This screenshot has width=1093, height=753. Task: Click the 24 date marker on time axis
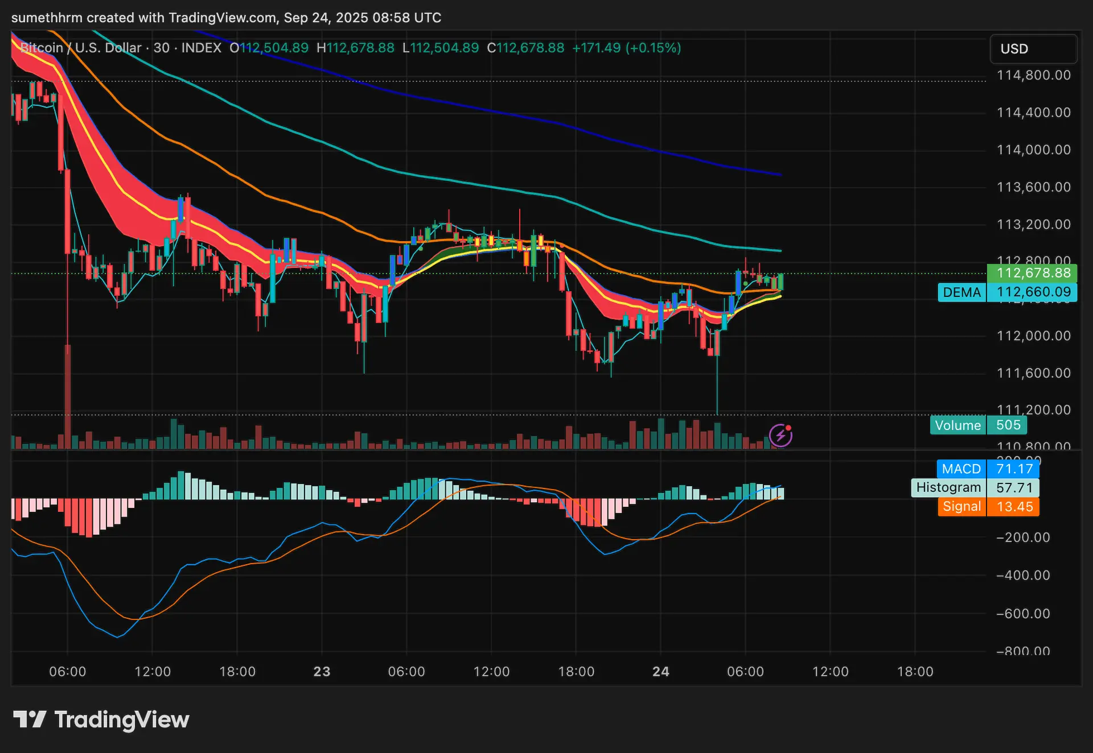[660, 672]
